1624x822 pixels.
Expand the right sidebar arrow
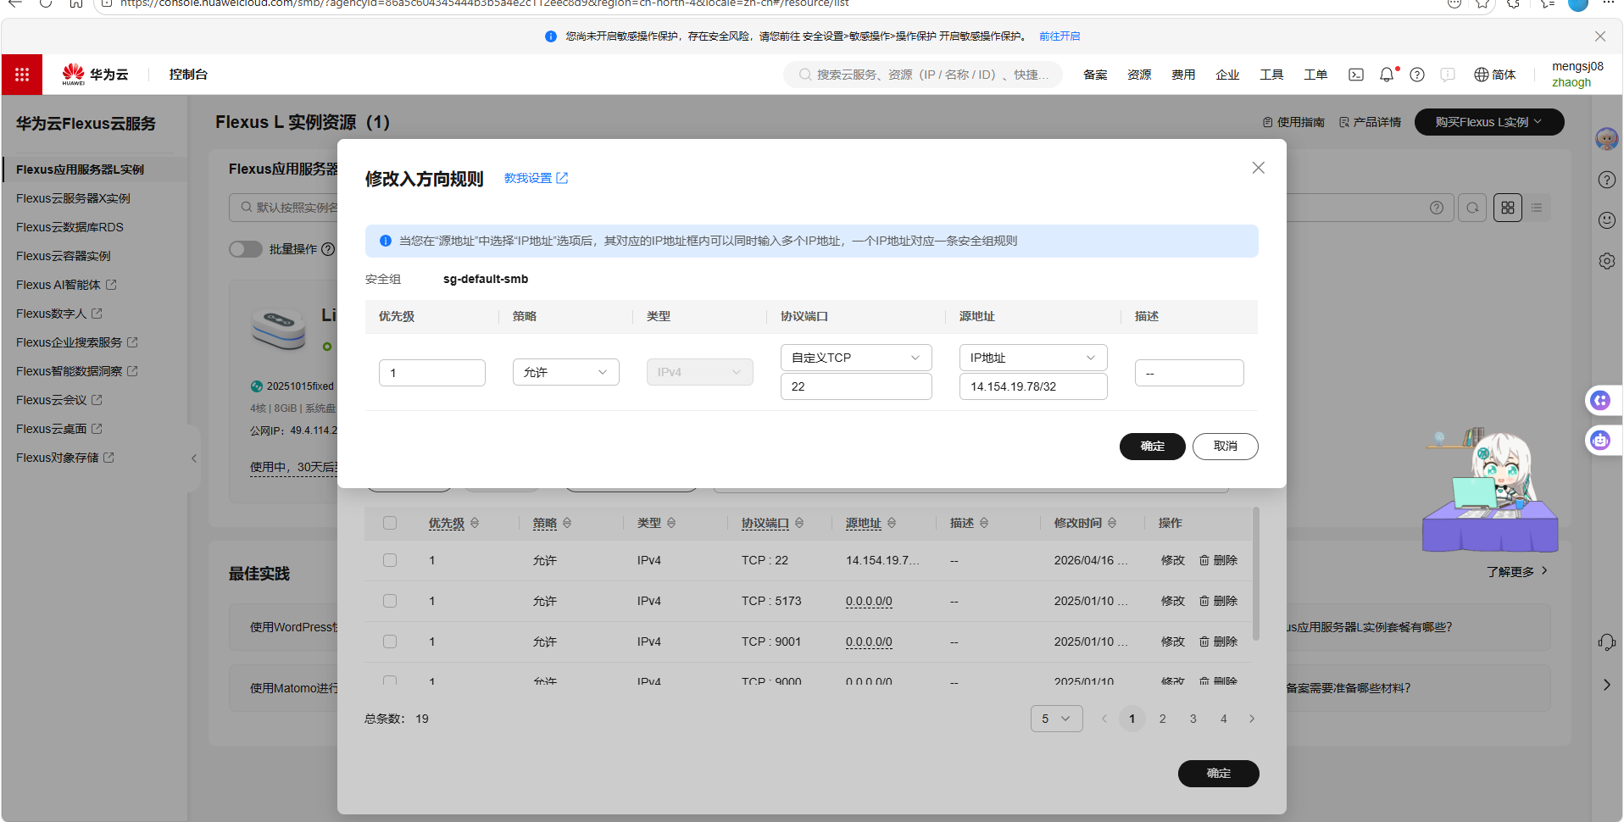[x=1607, y=685]
